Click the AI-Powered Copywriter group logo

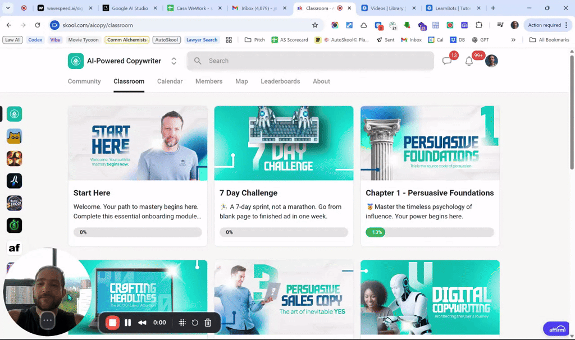76,61
